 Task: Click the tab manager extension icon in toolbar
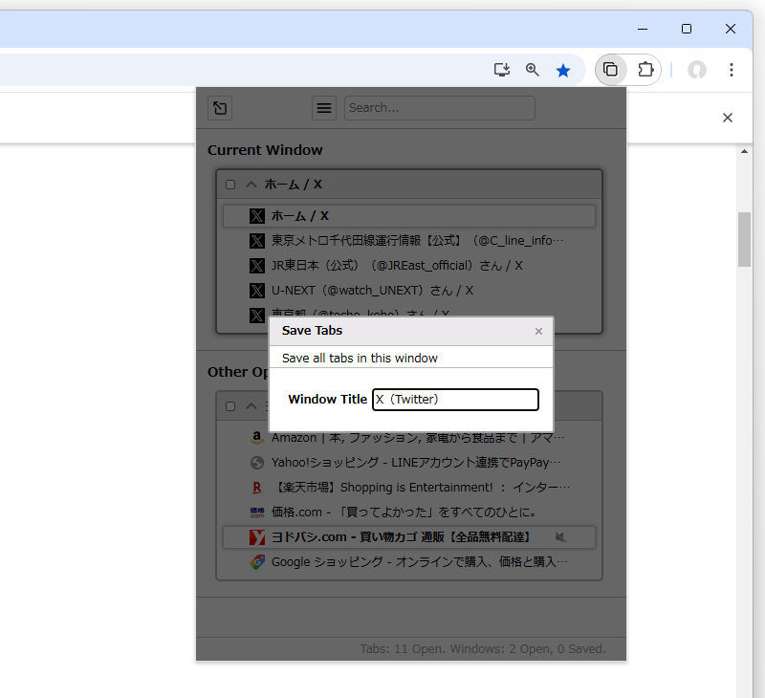click(x=610, y=70)
